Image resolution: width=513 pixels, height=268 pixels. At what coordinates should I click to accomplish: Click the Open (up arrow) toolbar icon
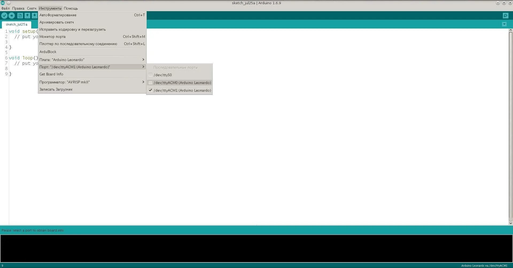point(28,15)
